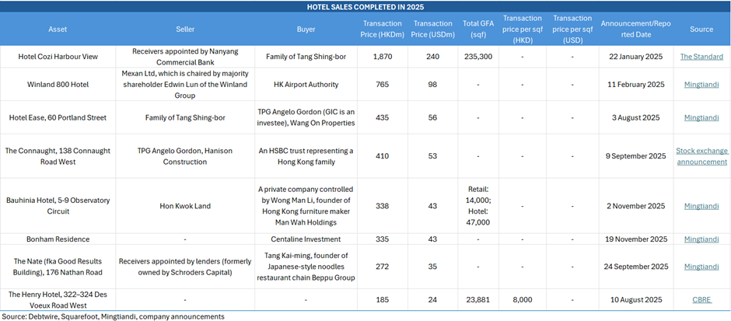The image size is (731, 321).
Task: Select The Nate, 176 Nathan Road cell
Action: click(x=58, y=267)
